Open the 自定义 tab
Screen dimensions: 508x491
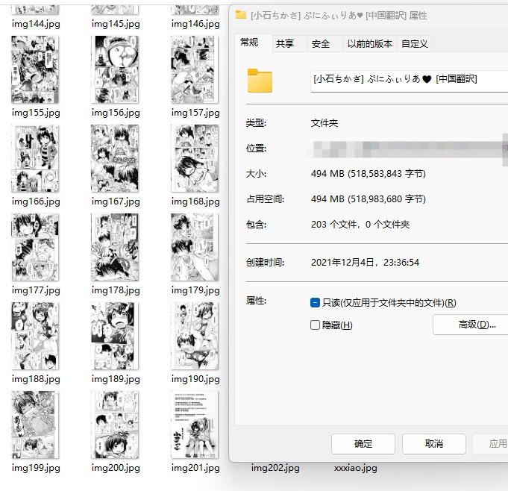pos(415,44)
